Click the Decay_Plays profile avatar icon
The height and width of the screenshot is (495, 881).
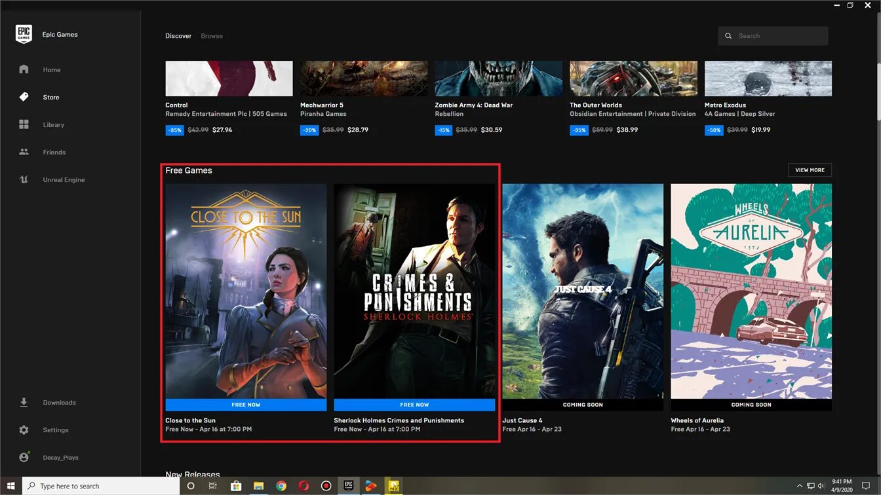pyautogui.click(x=24, y=458)
